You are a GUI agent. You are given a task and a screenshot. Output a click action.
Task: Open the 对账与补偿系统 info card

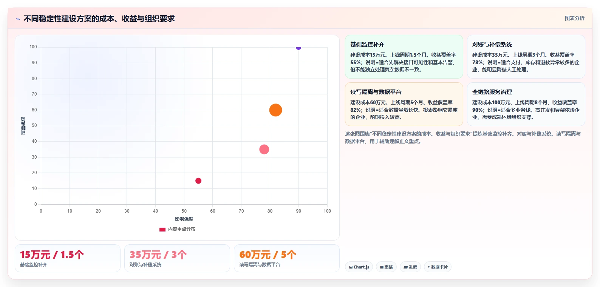[526, 57]
